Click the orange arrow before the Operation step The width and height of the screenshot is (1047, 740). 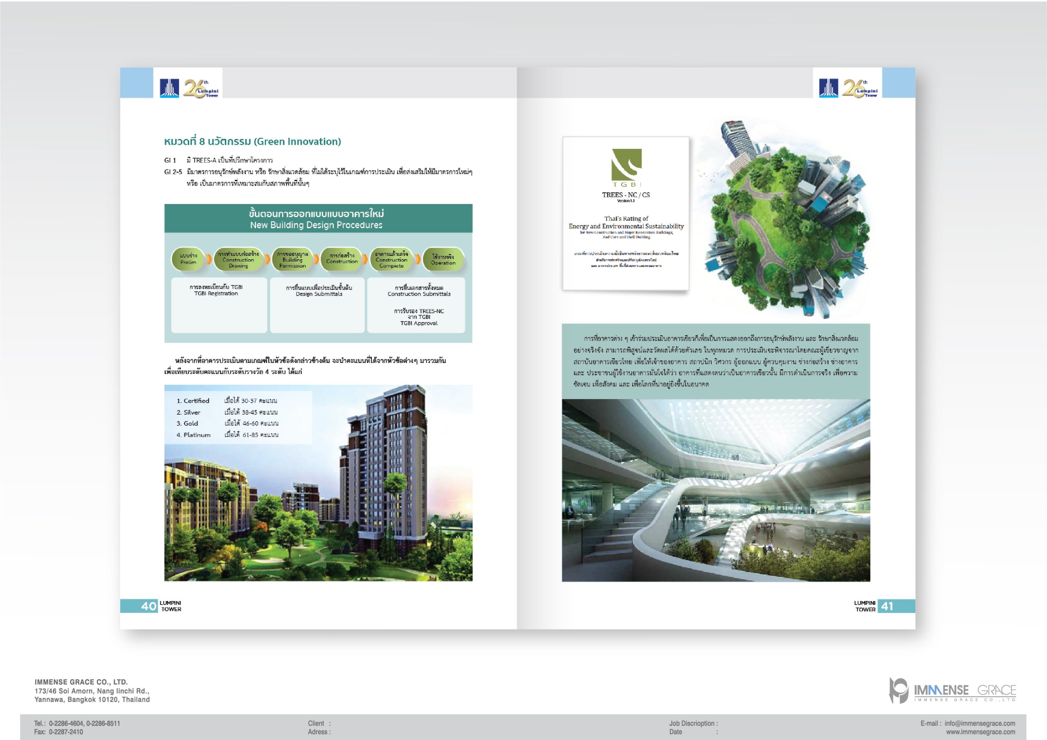tap(418, 259)
